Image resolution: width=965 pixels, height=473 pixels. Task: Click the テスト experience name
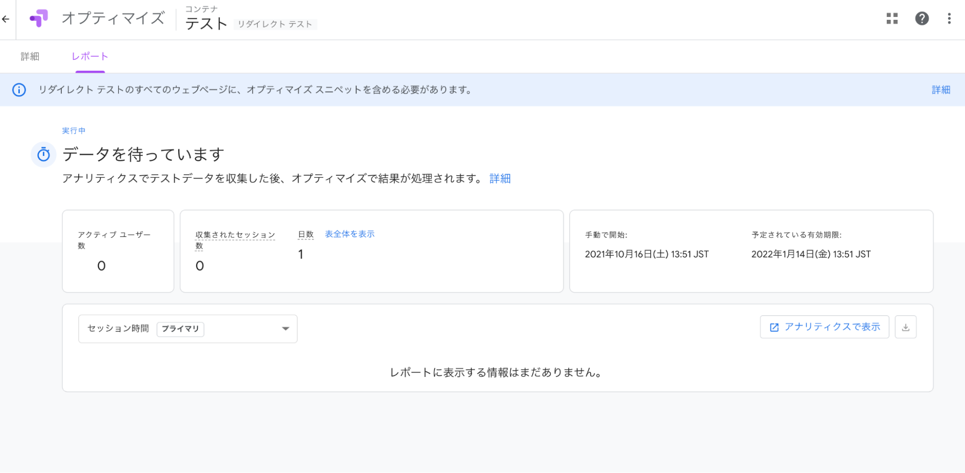click(206, 24)
